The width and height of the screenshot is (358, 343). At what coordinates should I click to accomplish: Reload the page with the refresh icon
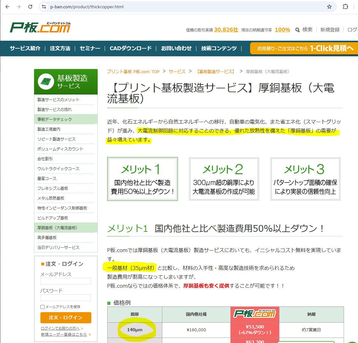pyautogui.click(x=30, y=7)
